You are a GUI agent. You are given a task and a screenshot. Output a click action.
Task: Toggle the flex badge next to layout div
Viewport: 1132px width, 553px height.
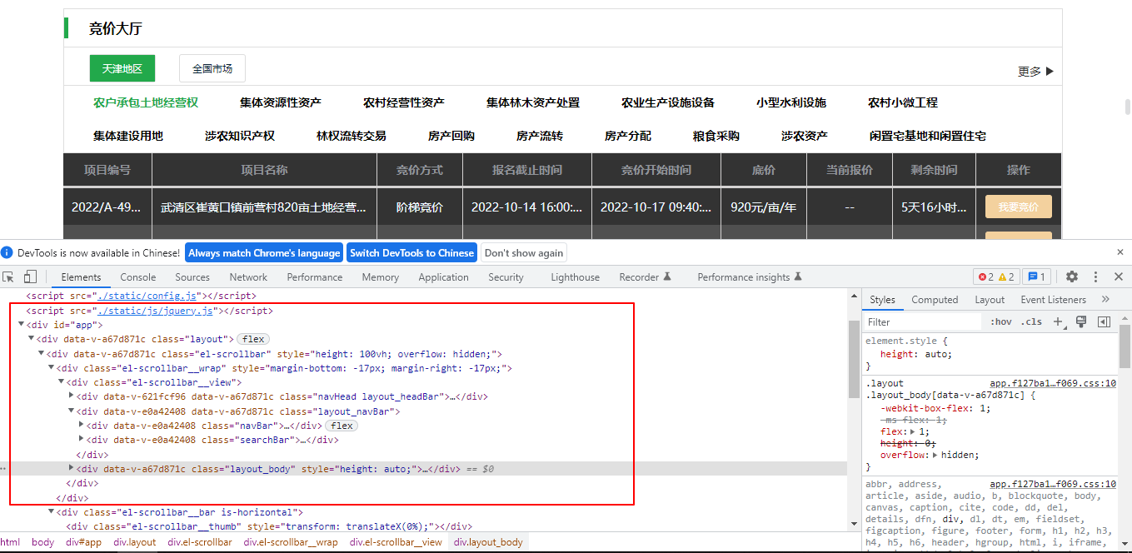253,339
